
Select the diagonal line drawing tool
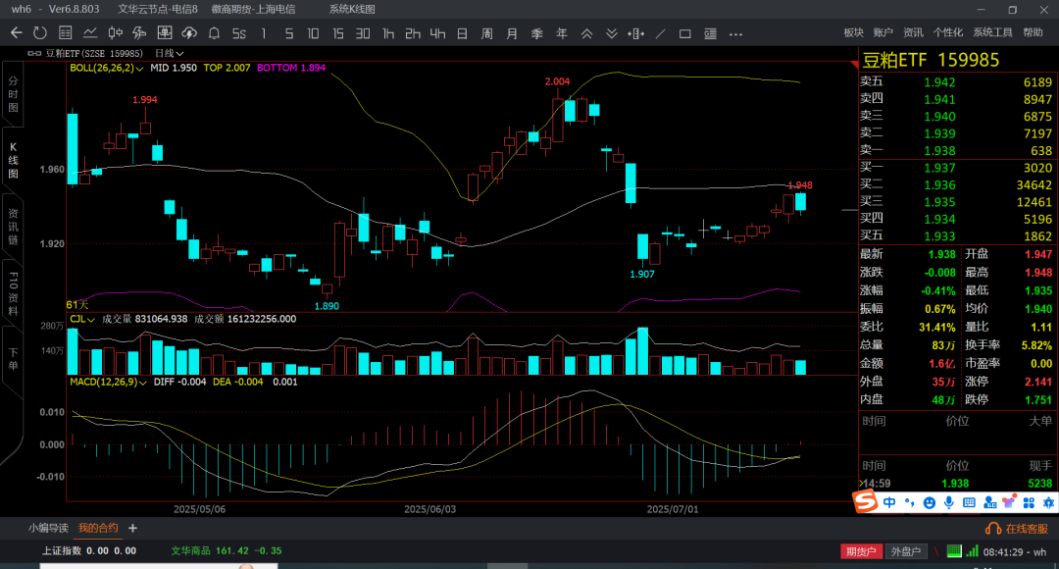pyautogui.click(x=661, y=33)
